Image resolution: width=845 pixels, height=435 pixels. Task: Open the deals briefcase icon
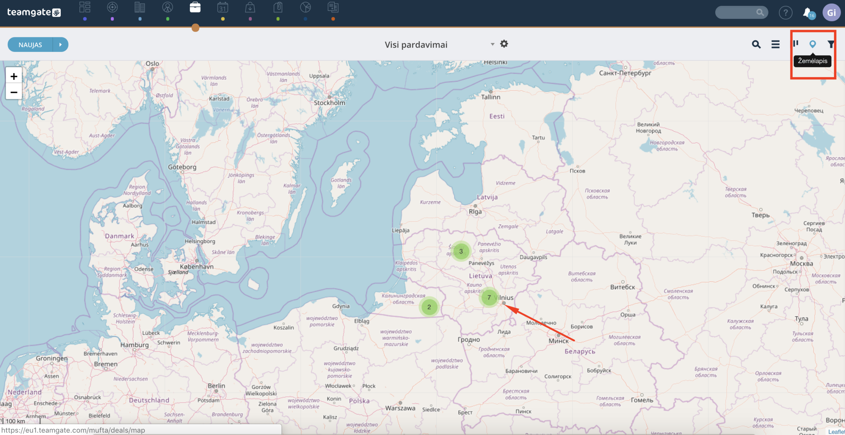[x=195, y=7]
